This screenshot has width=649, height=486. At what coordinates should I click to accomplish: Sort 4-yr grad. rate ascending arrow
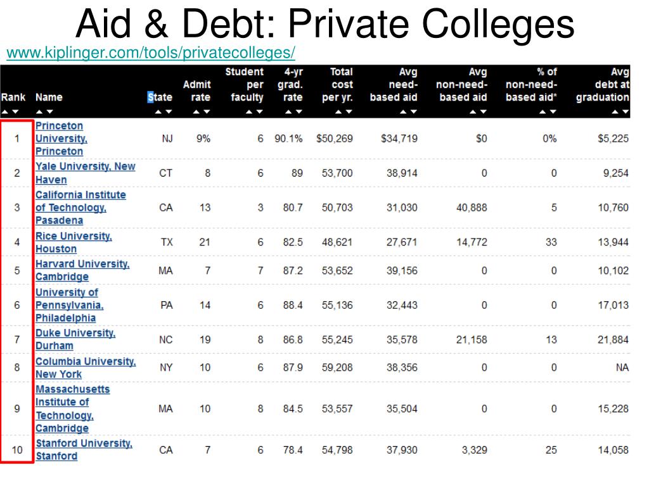coord(288,112)
